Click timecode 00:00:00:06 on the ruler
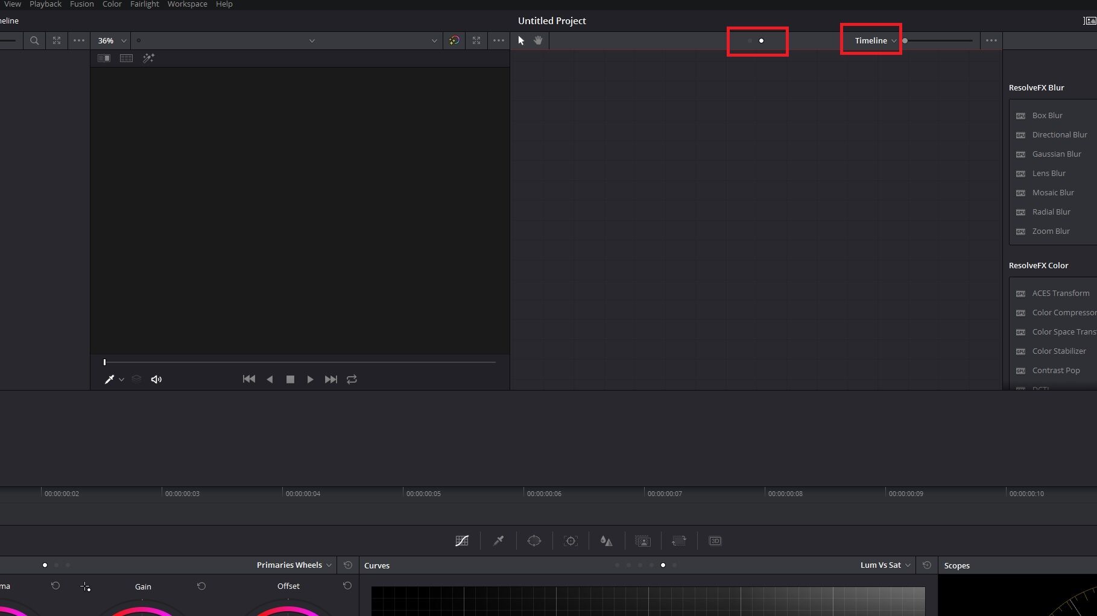The height and width of the screenshot is (616, 1097). pos(544,494)
